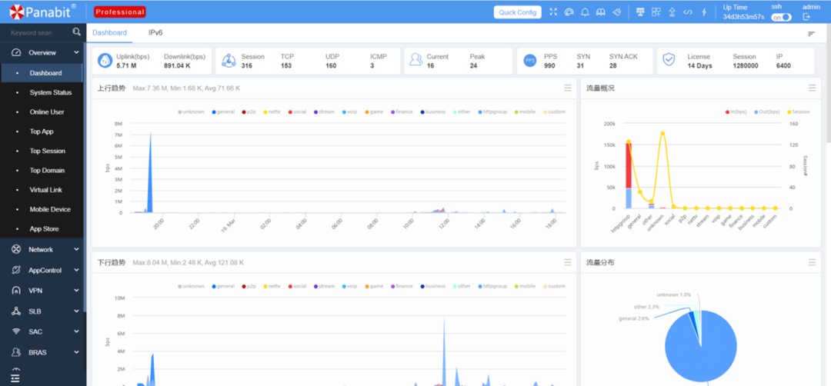The height and width of the screenshot is (386, 831).
Task: Open the theme palette icon
Action: [x=569, y=12]
